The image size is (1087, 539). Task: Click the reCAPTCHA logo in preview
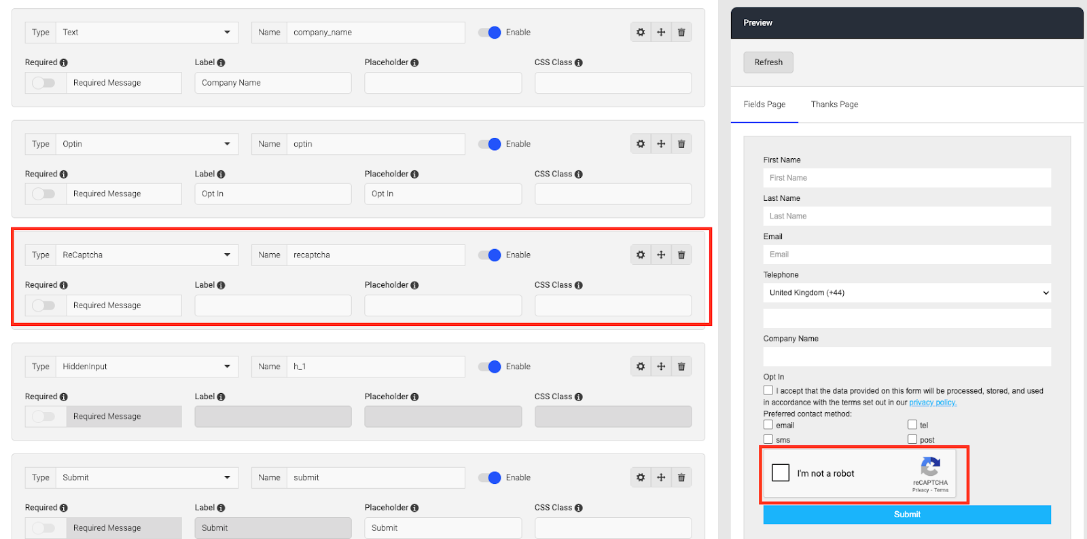[x=930, y=467]
